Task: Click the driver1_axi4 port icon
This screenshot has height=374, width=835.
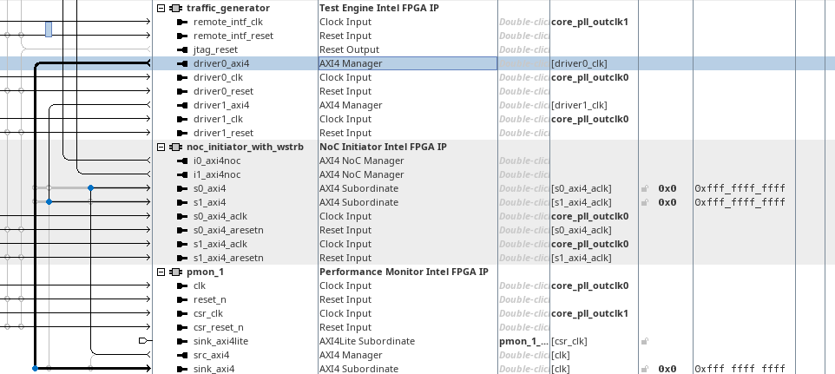Action: coord(182,105)
